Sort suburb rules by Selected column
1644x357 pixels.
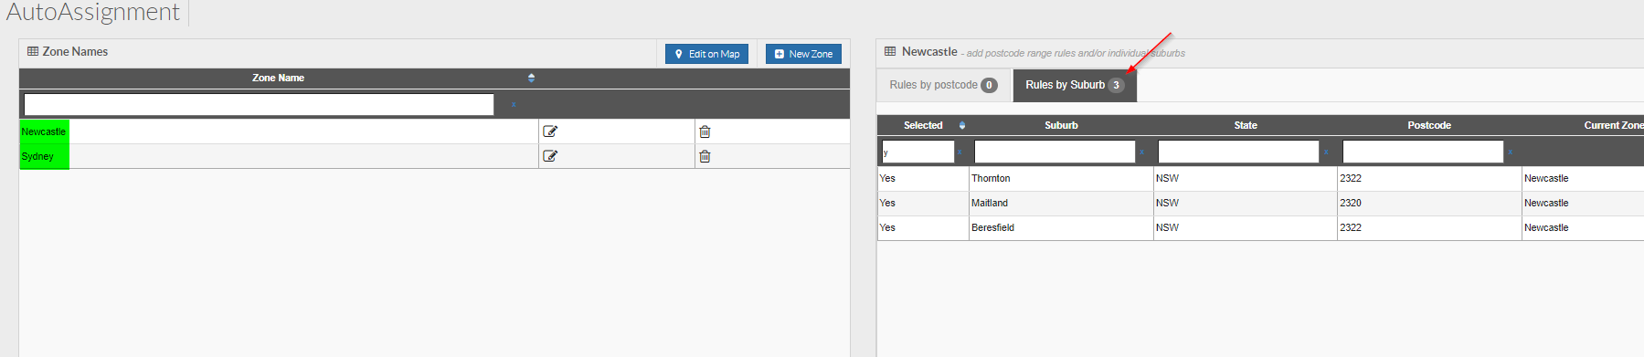(962, 125)
